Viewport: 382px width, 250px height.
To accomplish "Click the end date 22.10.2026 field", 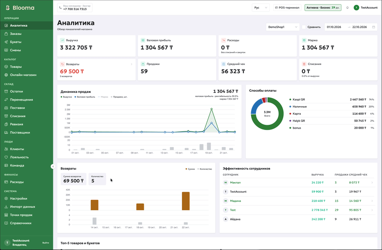I will click(x=360, y=27).
